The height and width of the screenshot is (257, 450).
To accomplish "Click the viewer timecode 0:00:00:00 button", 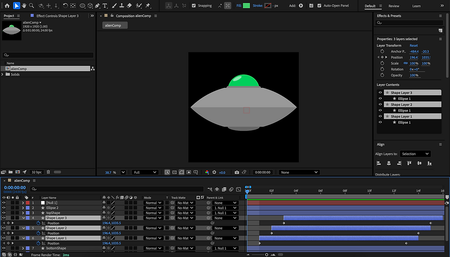I will 263,172.
